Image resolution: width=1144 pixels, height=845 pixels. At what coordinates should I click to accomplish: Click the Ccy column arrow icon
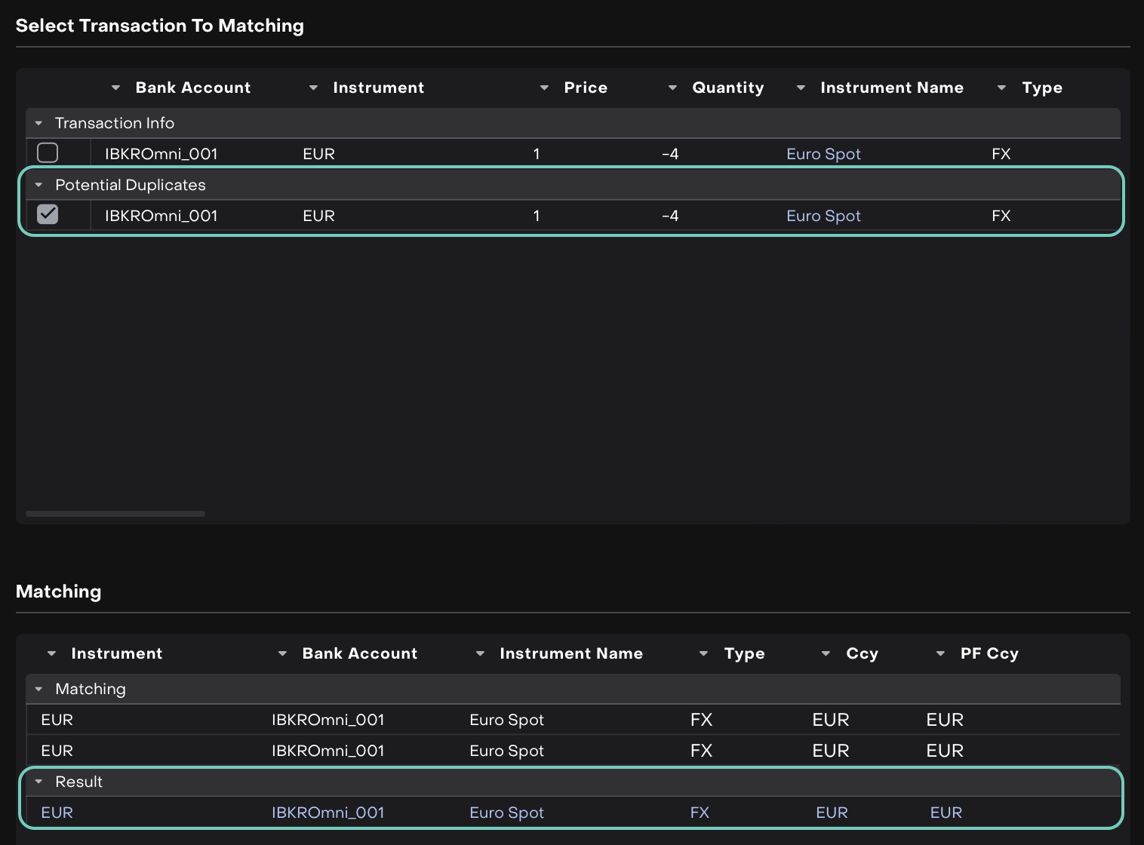pos(826,654)
